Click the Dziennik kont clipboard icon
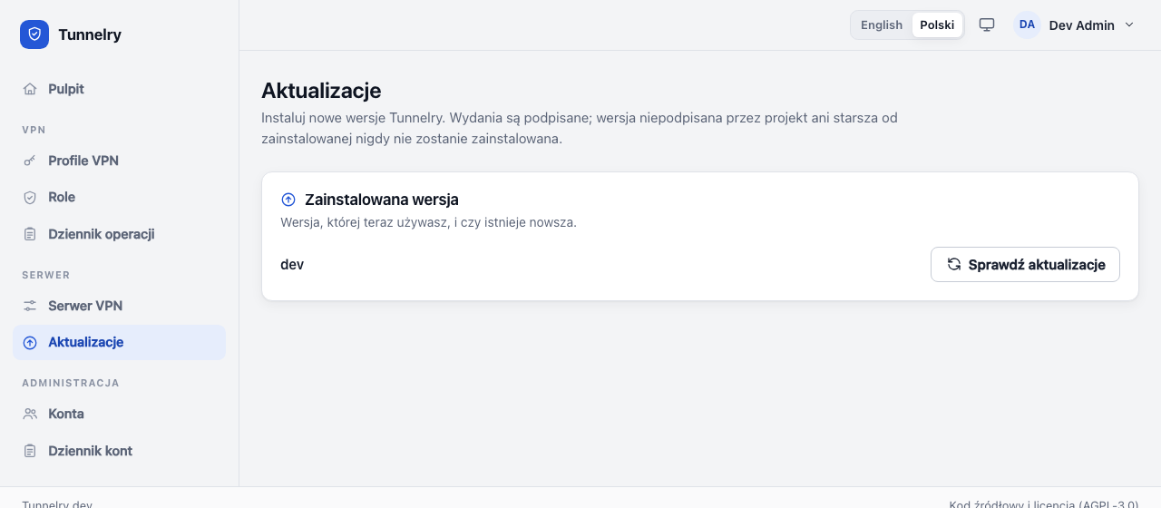The image size is (1161, 508). (x=30, y=451)
